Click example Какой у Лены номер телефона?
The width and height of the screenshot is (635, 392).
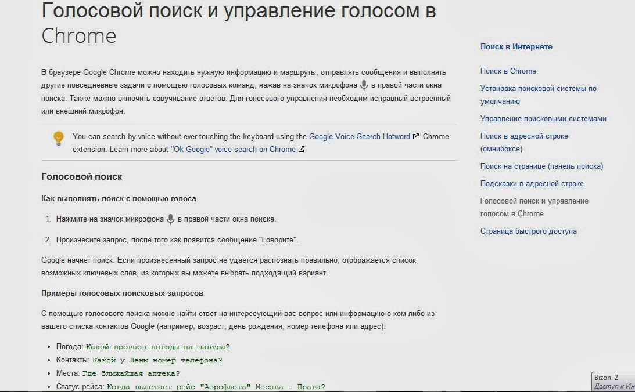157,360
